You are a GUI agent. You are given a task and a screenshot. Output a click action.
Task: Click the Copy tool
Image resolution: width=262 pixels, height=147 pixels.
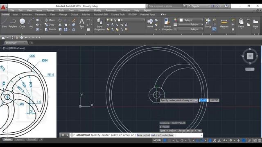click(x=50, y=24)
